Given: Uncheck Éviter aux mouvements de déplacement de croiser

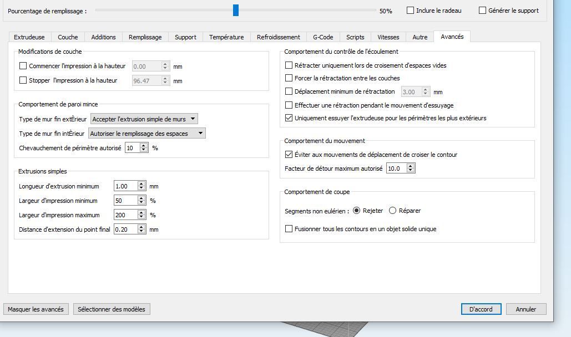Looking at the screenshot, I should tap(289, 154).
